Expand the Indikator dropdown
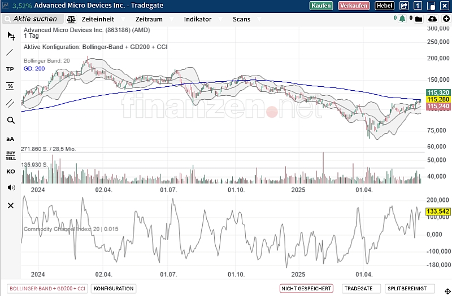Viewport: 452px width, 296px height. (198, 19)
